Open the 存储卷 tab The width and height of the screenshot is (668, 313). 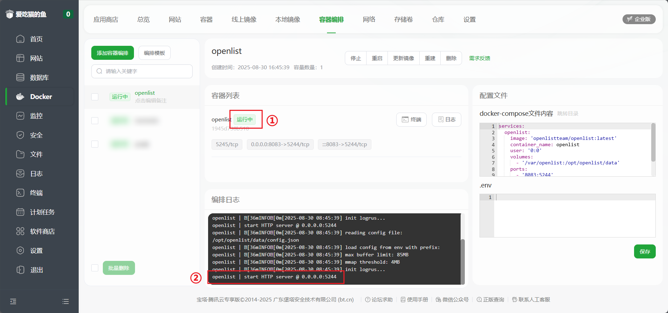pos(403,20)
